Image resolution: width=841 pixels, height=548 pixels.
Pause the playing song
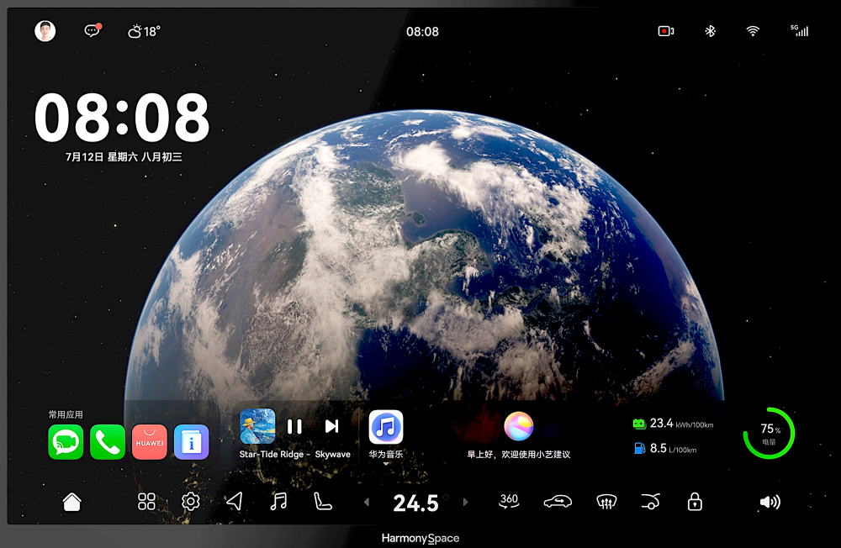294,426
